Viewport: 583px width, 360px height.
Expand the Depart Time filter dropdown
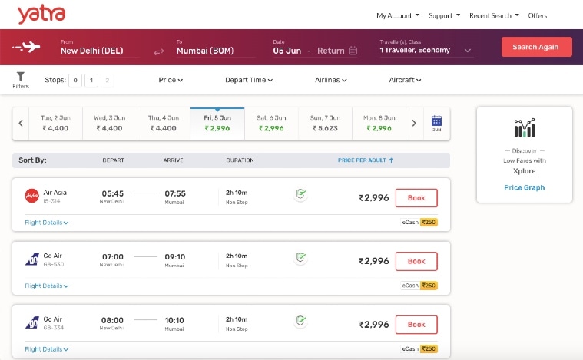click(249, 80)
